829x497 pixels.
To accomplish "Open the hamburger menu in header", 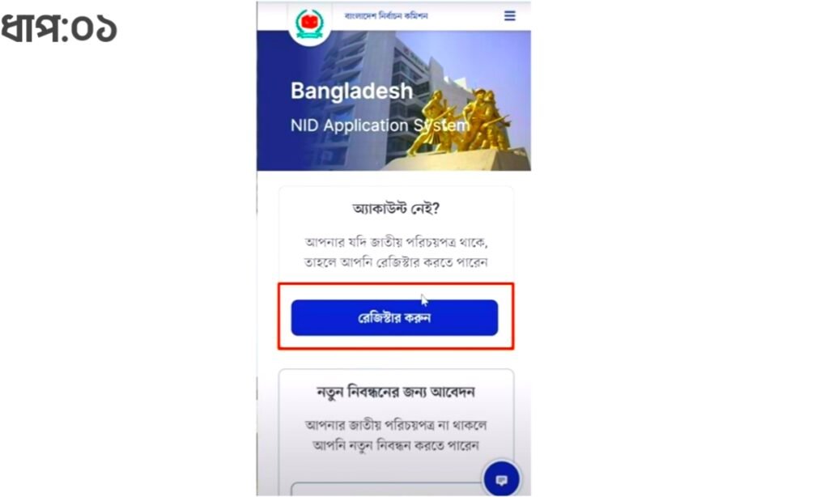I will [510, 16].
